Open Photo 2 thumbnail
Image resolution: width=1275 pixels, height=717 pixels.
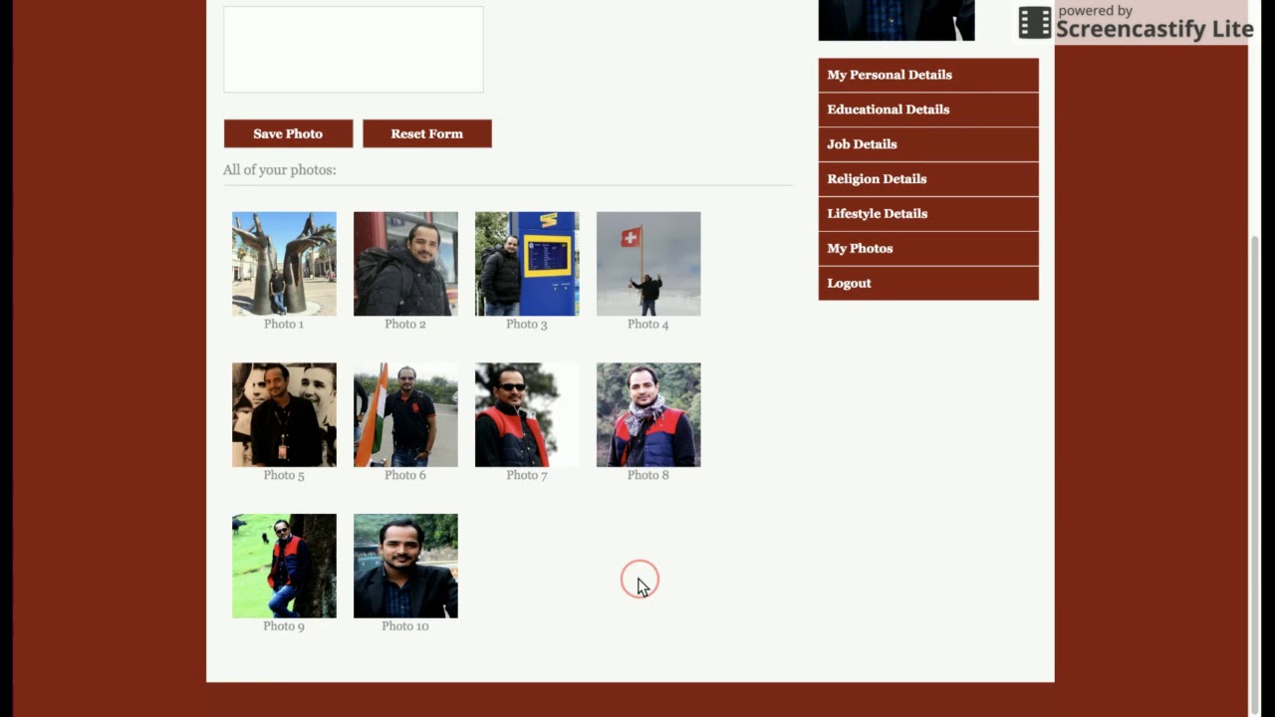coord(405,264)
